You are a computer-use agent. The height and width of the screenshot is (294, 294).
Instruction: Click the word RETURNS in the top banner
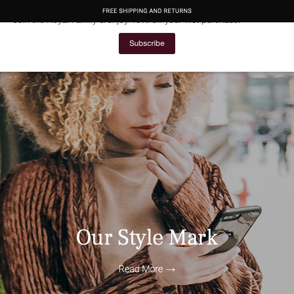(x=178, y=11)
